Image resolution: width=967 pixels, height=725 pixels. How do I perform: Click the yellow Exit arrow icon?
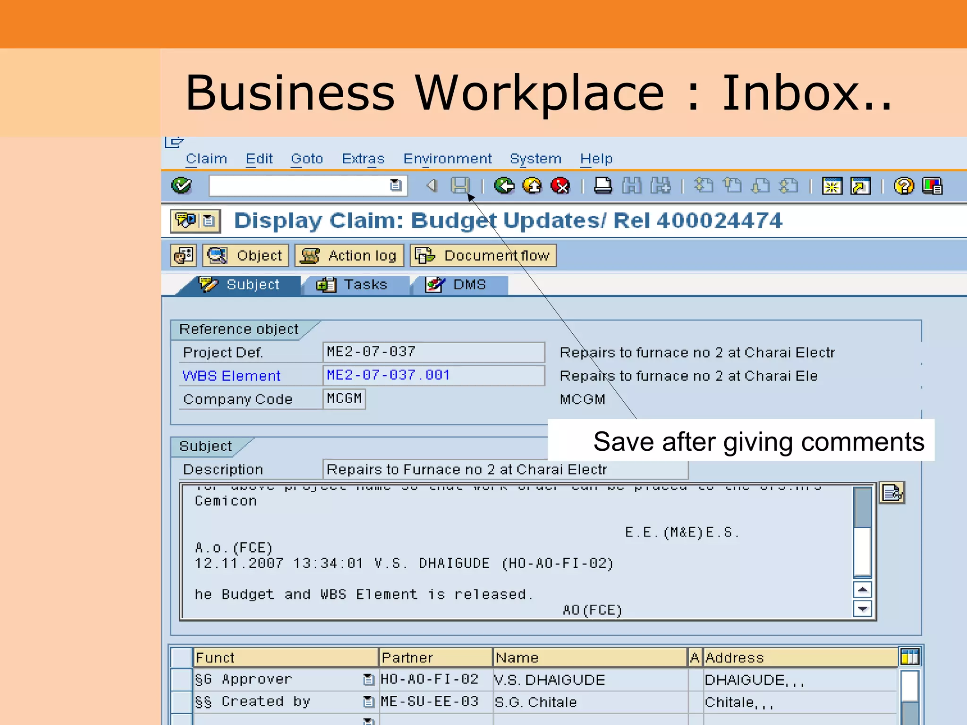[x=532, y=185]
